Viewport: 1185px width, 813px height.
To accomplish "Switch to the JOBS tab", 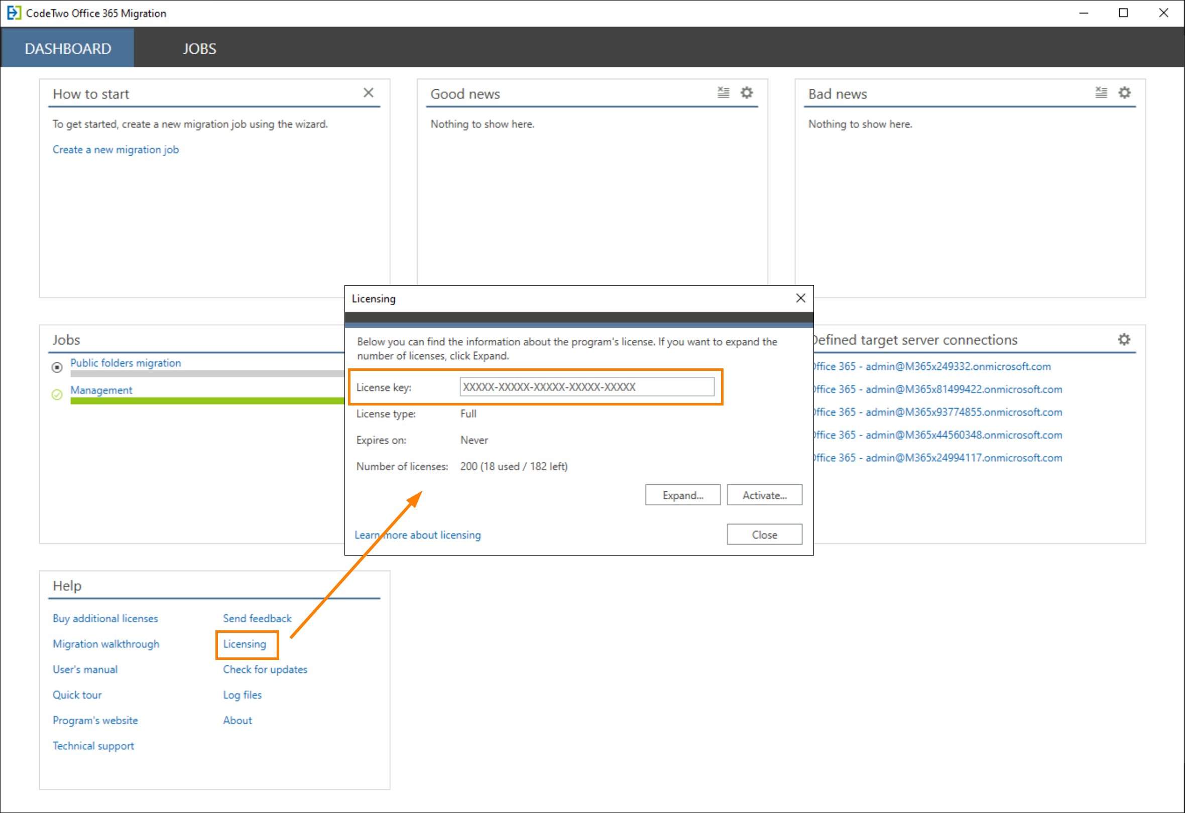I will (199, 48).
